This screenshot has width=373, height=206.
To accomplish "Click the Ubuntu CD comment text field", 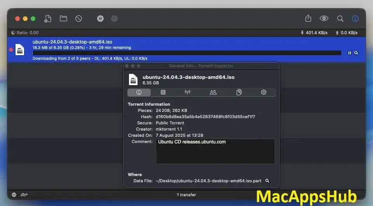I will [215, 152].
